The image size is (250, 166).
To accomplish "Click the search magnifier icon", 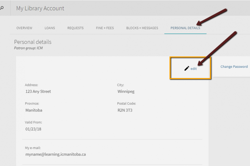I will point(2,8).
